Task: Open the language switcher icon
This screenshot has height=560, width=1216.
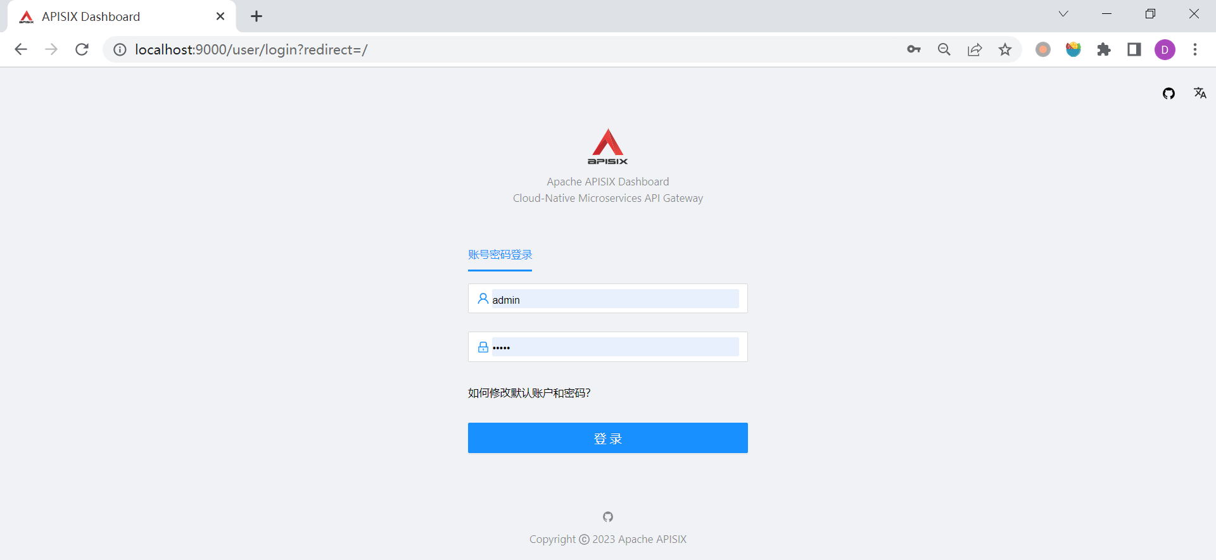Action: coord(1200,93)
